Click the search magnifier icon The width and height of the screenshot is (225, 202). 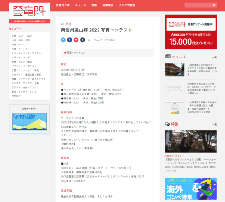(x=214, y=5)
